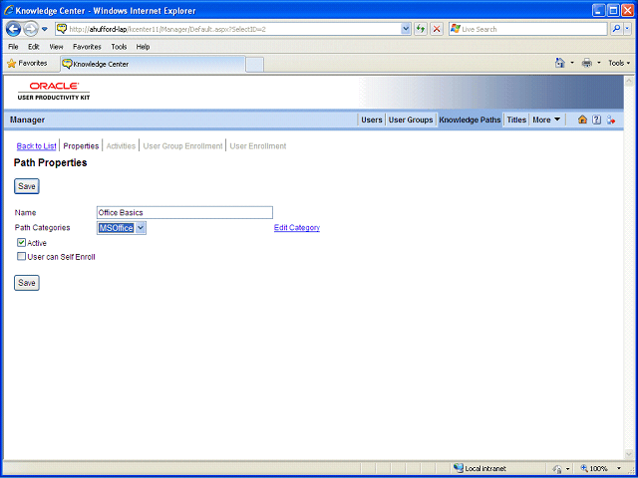Click the top Save button
Image resolution: width=638 pixels, height=478 pixels.
(x=27, y=186)
